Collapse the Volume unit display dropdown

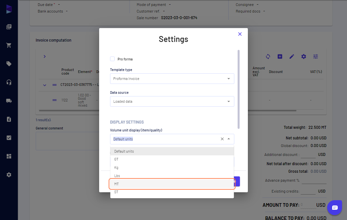point(229,139)
